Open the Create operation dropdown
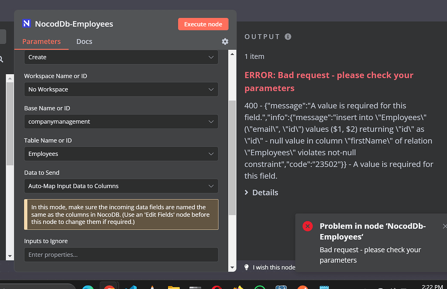447x289 pixels. 121,57
